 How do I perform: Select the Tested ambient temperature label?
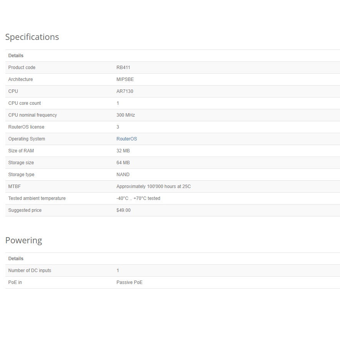pyautogui.click(x=37, y=198)
